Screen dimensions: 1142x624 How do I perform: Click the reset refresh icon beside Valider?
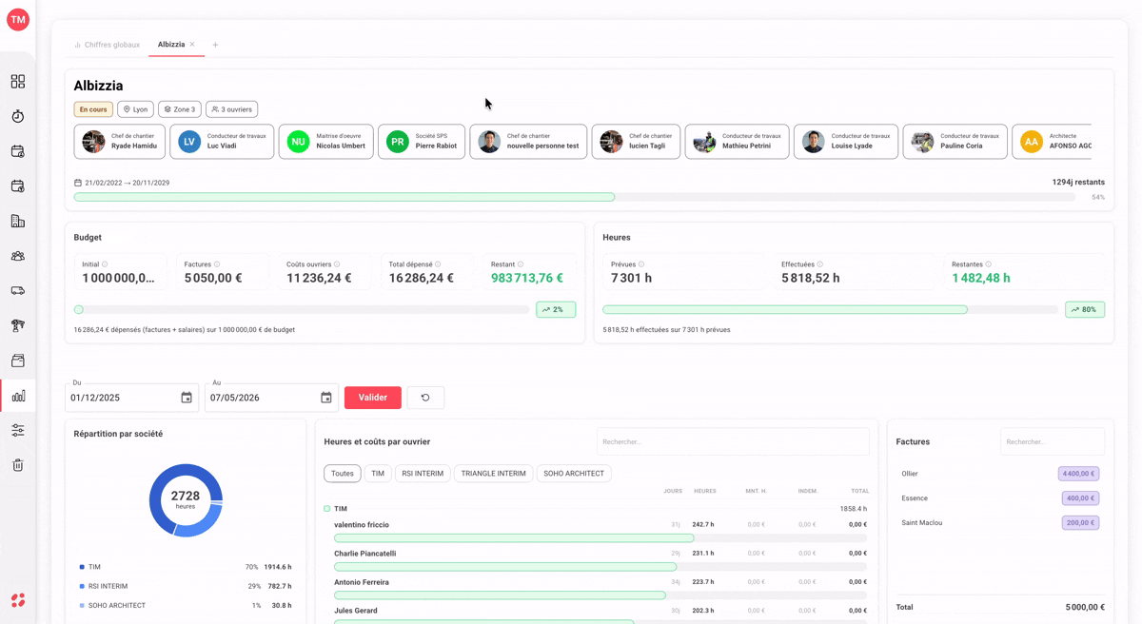pyautogui.click(x=425, y=398)
